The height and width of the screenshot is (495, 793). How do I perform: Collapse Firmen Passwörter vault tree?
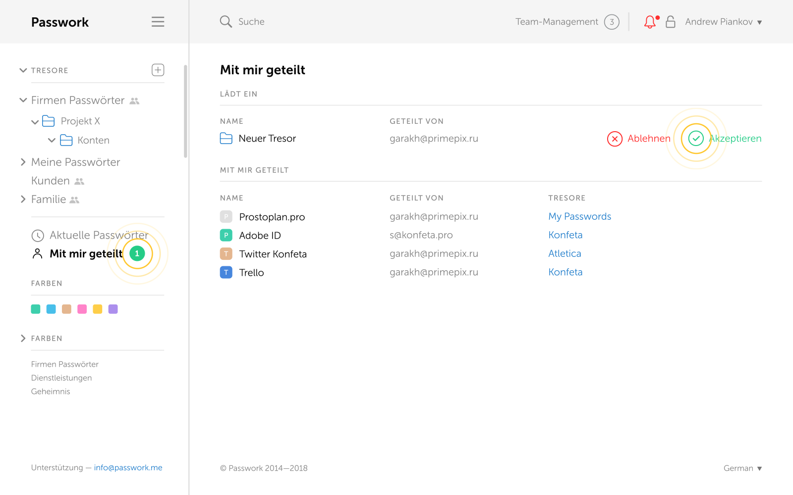tap(23, 100)
